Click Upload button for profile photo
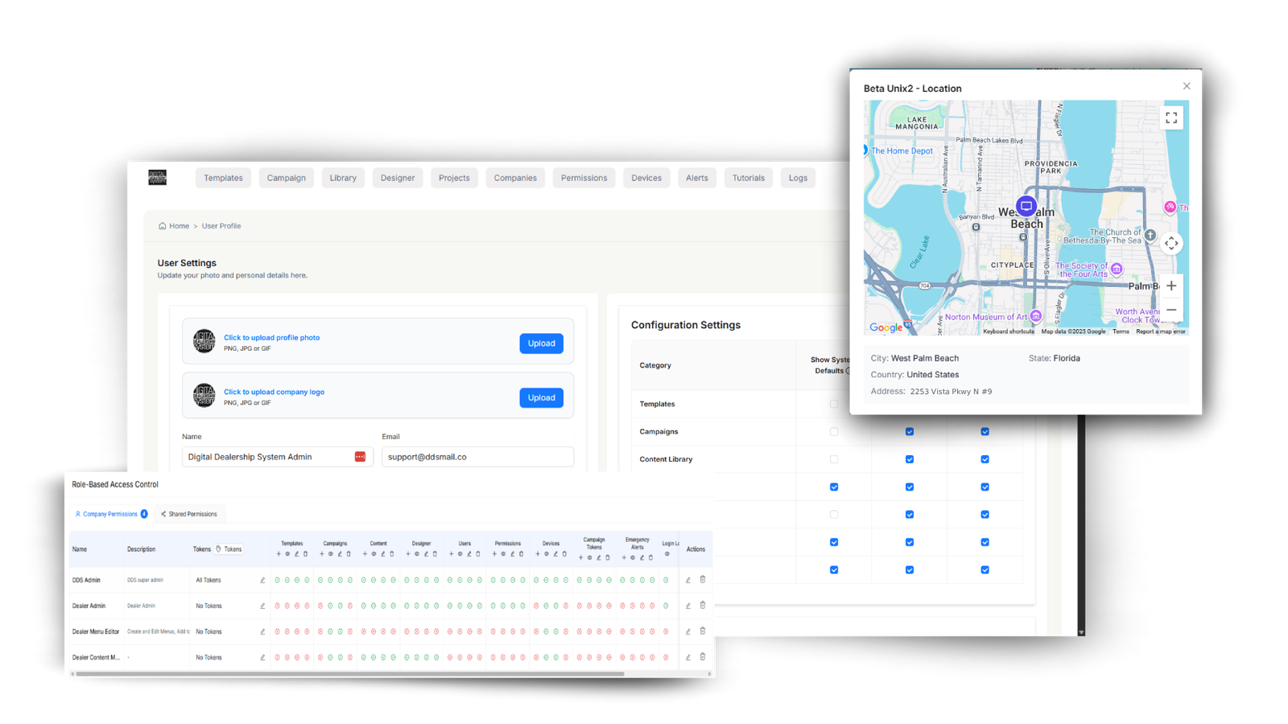This screenshot has width=1288, height=724. (x=541, y=343)
